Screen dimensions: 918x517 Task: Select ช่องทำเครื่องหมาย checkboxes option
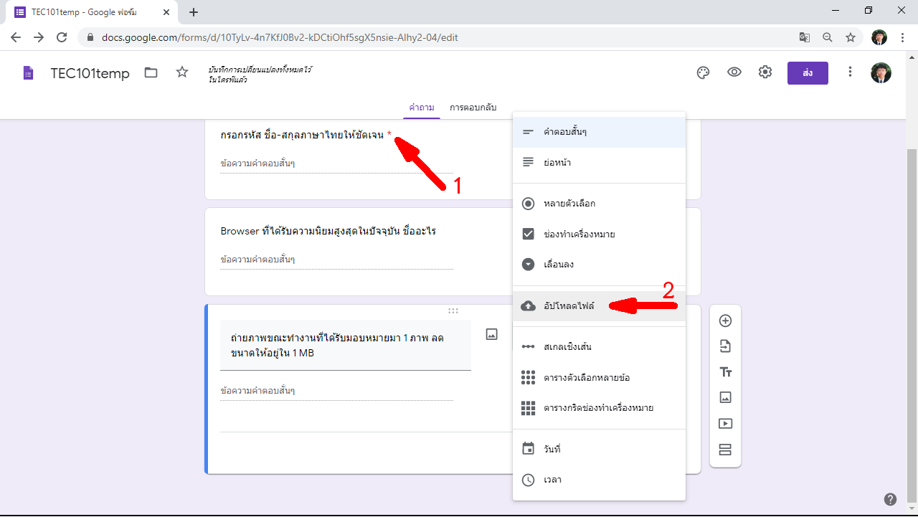[578, 234]
